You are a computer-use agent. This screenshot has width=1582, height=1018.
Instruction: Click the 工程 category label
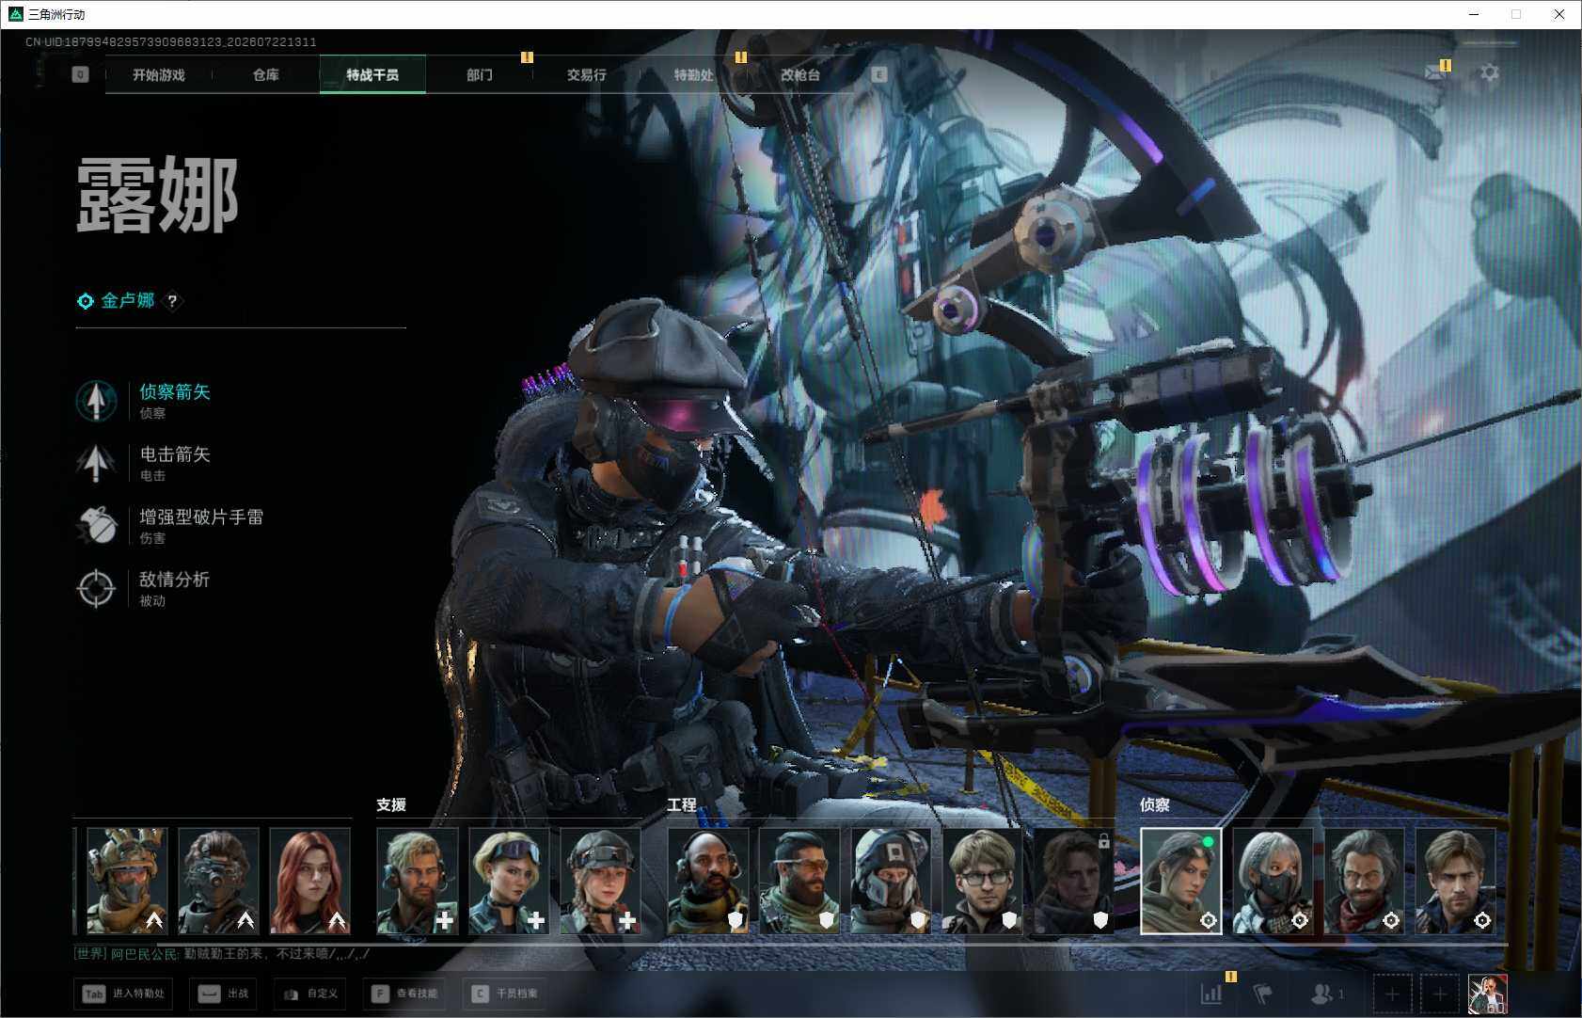[x=682, y=805]
